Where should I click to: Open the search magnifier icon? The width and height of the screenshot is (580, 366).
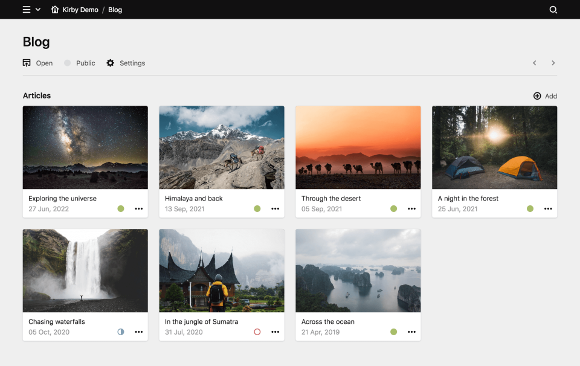[553, 10]
